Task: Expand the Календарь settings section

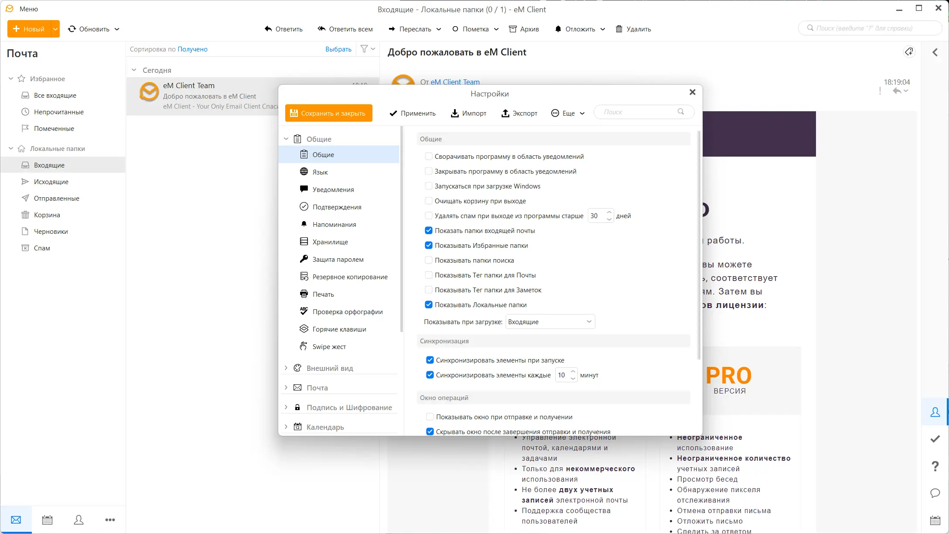Action: click(x=325, y=426)
